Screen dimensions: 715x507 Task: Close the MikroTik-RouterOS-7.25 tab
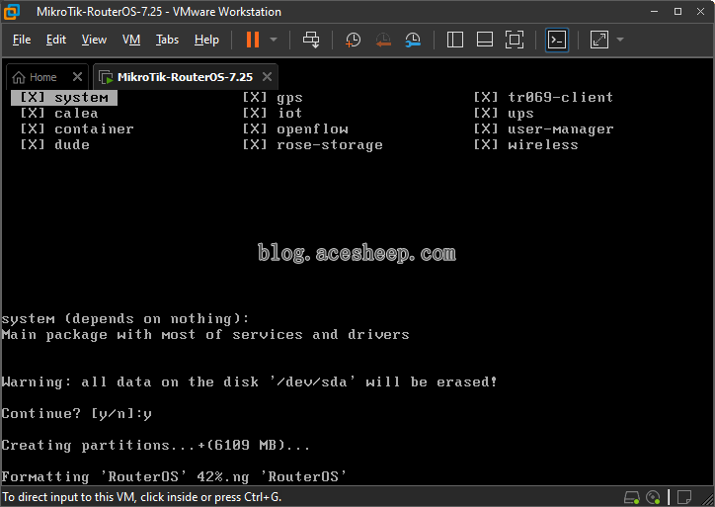tap(268, 77)
